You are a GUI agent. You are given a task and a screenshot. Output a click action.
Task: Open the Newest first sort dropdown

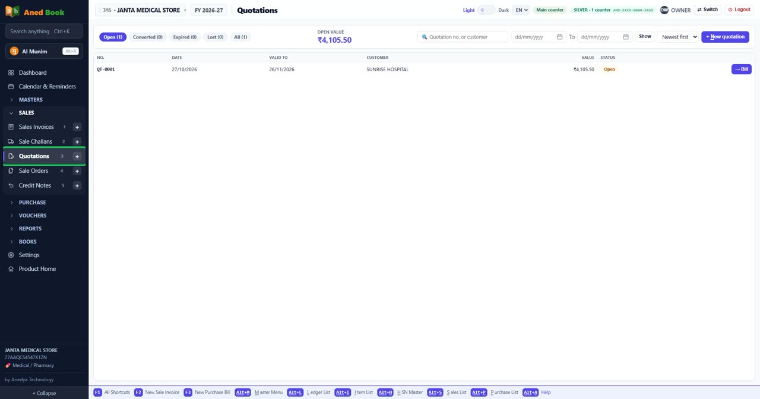(x=677, y=37)
